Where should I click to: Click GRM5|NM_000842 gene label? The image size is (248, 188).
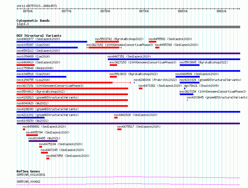click(28, 182)
